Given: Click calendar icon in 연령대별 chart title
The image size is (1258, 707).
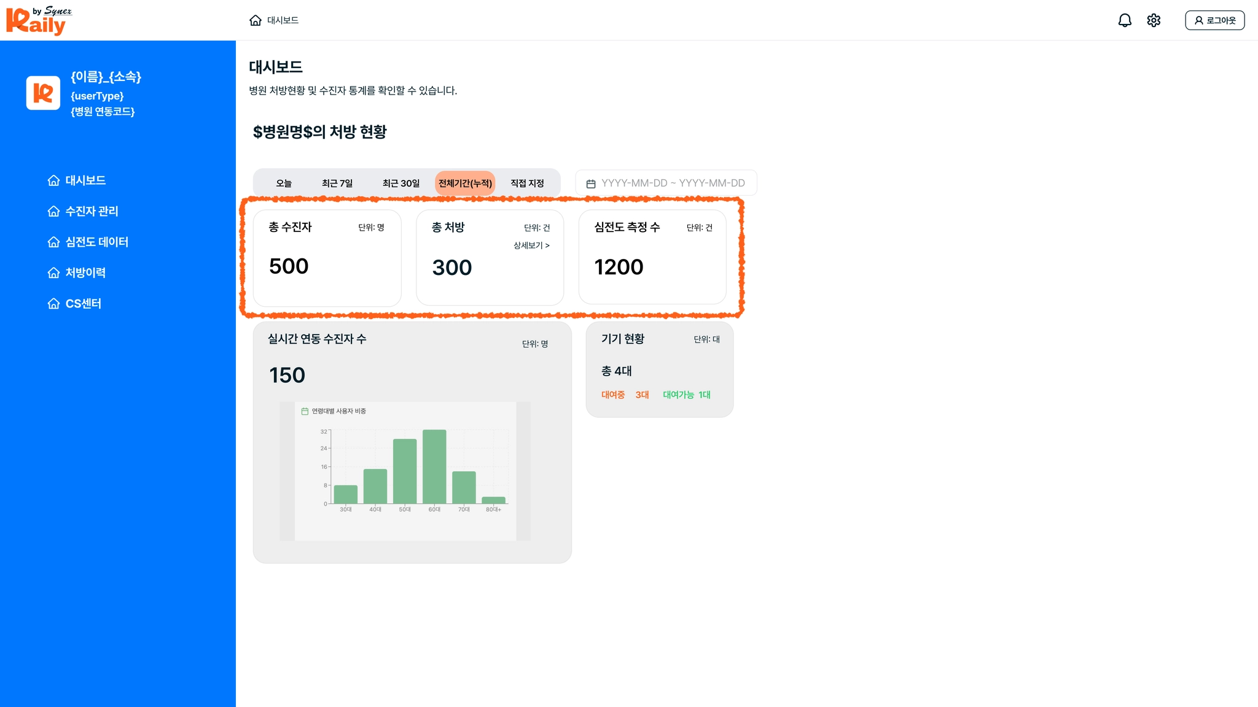Looking at the screenshot, I should click(x=305, y=411).
